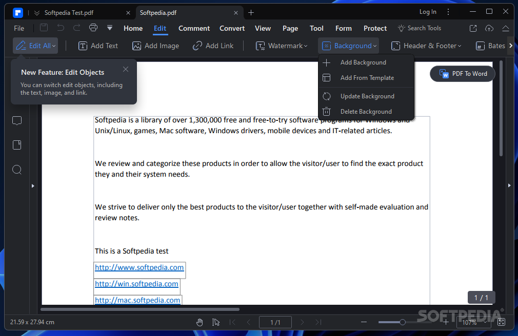This screenshot has width=518, height=336.
Task: Zoom out with the minus button
Action: coord(364,322)
